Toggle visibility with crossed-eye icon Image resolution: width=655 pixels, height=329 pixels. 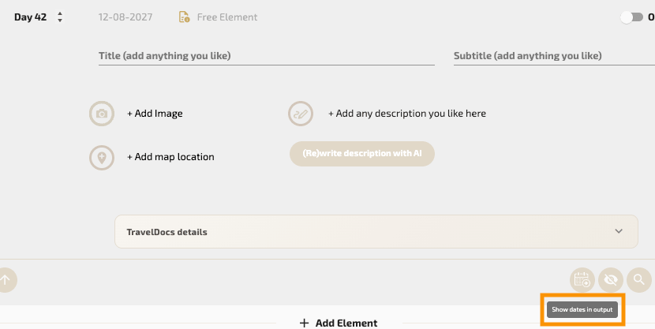point(610,279)
